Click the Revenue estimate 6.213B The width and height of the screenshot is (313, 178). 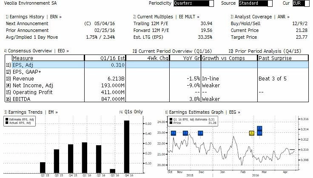[116, 78]
